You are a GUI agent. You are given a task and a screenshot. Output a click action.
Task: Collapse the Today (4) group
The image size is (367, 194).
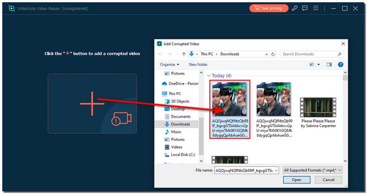209,76
